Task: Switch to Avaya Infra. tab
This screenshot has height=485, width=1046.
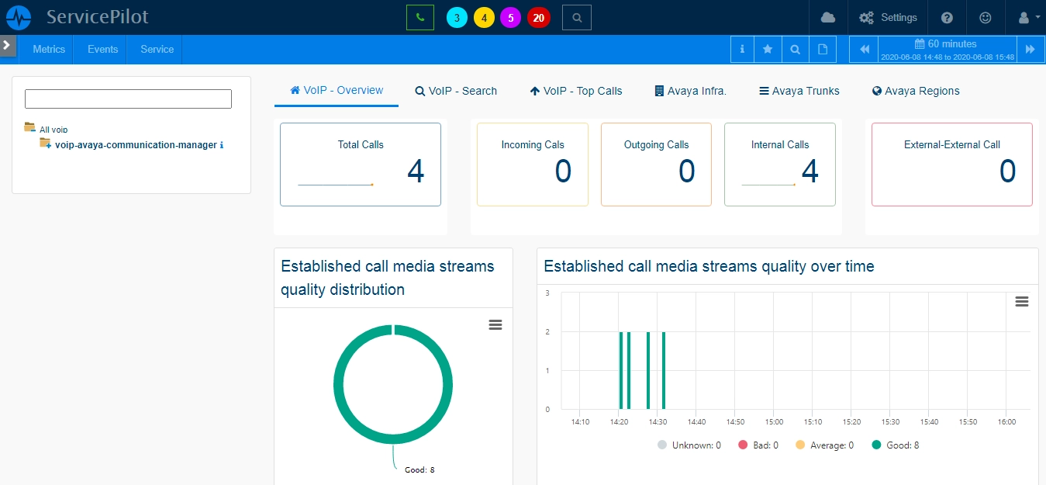Action: [x=690, y=91]
